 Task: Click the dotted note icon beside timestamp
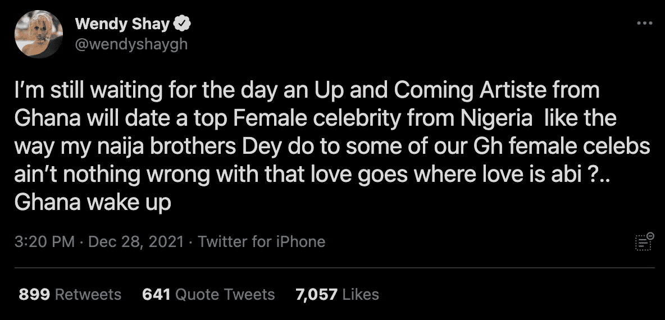point(643,242)
